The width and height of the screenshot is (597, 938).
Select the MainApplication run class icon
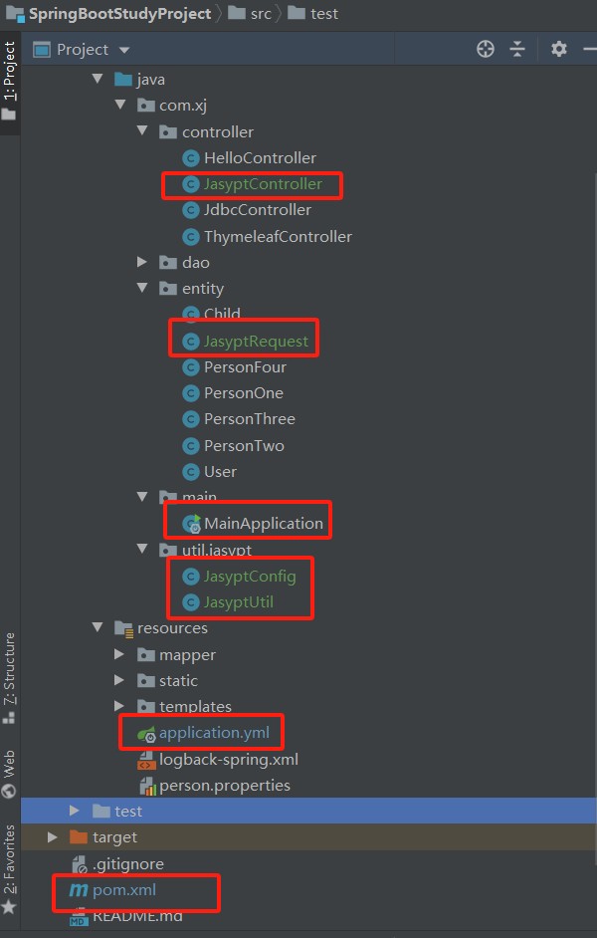pyautogui.click(x=191, y=524)
